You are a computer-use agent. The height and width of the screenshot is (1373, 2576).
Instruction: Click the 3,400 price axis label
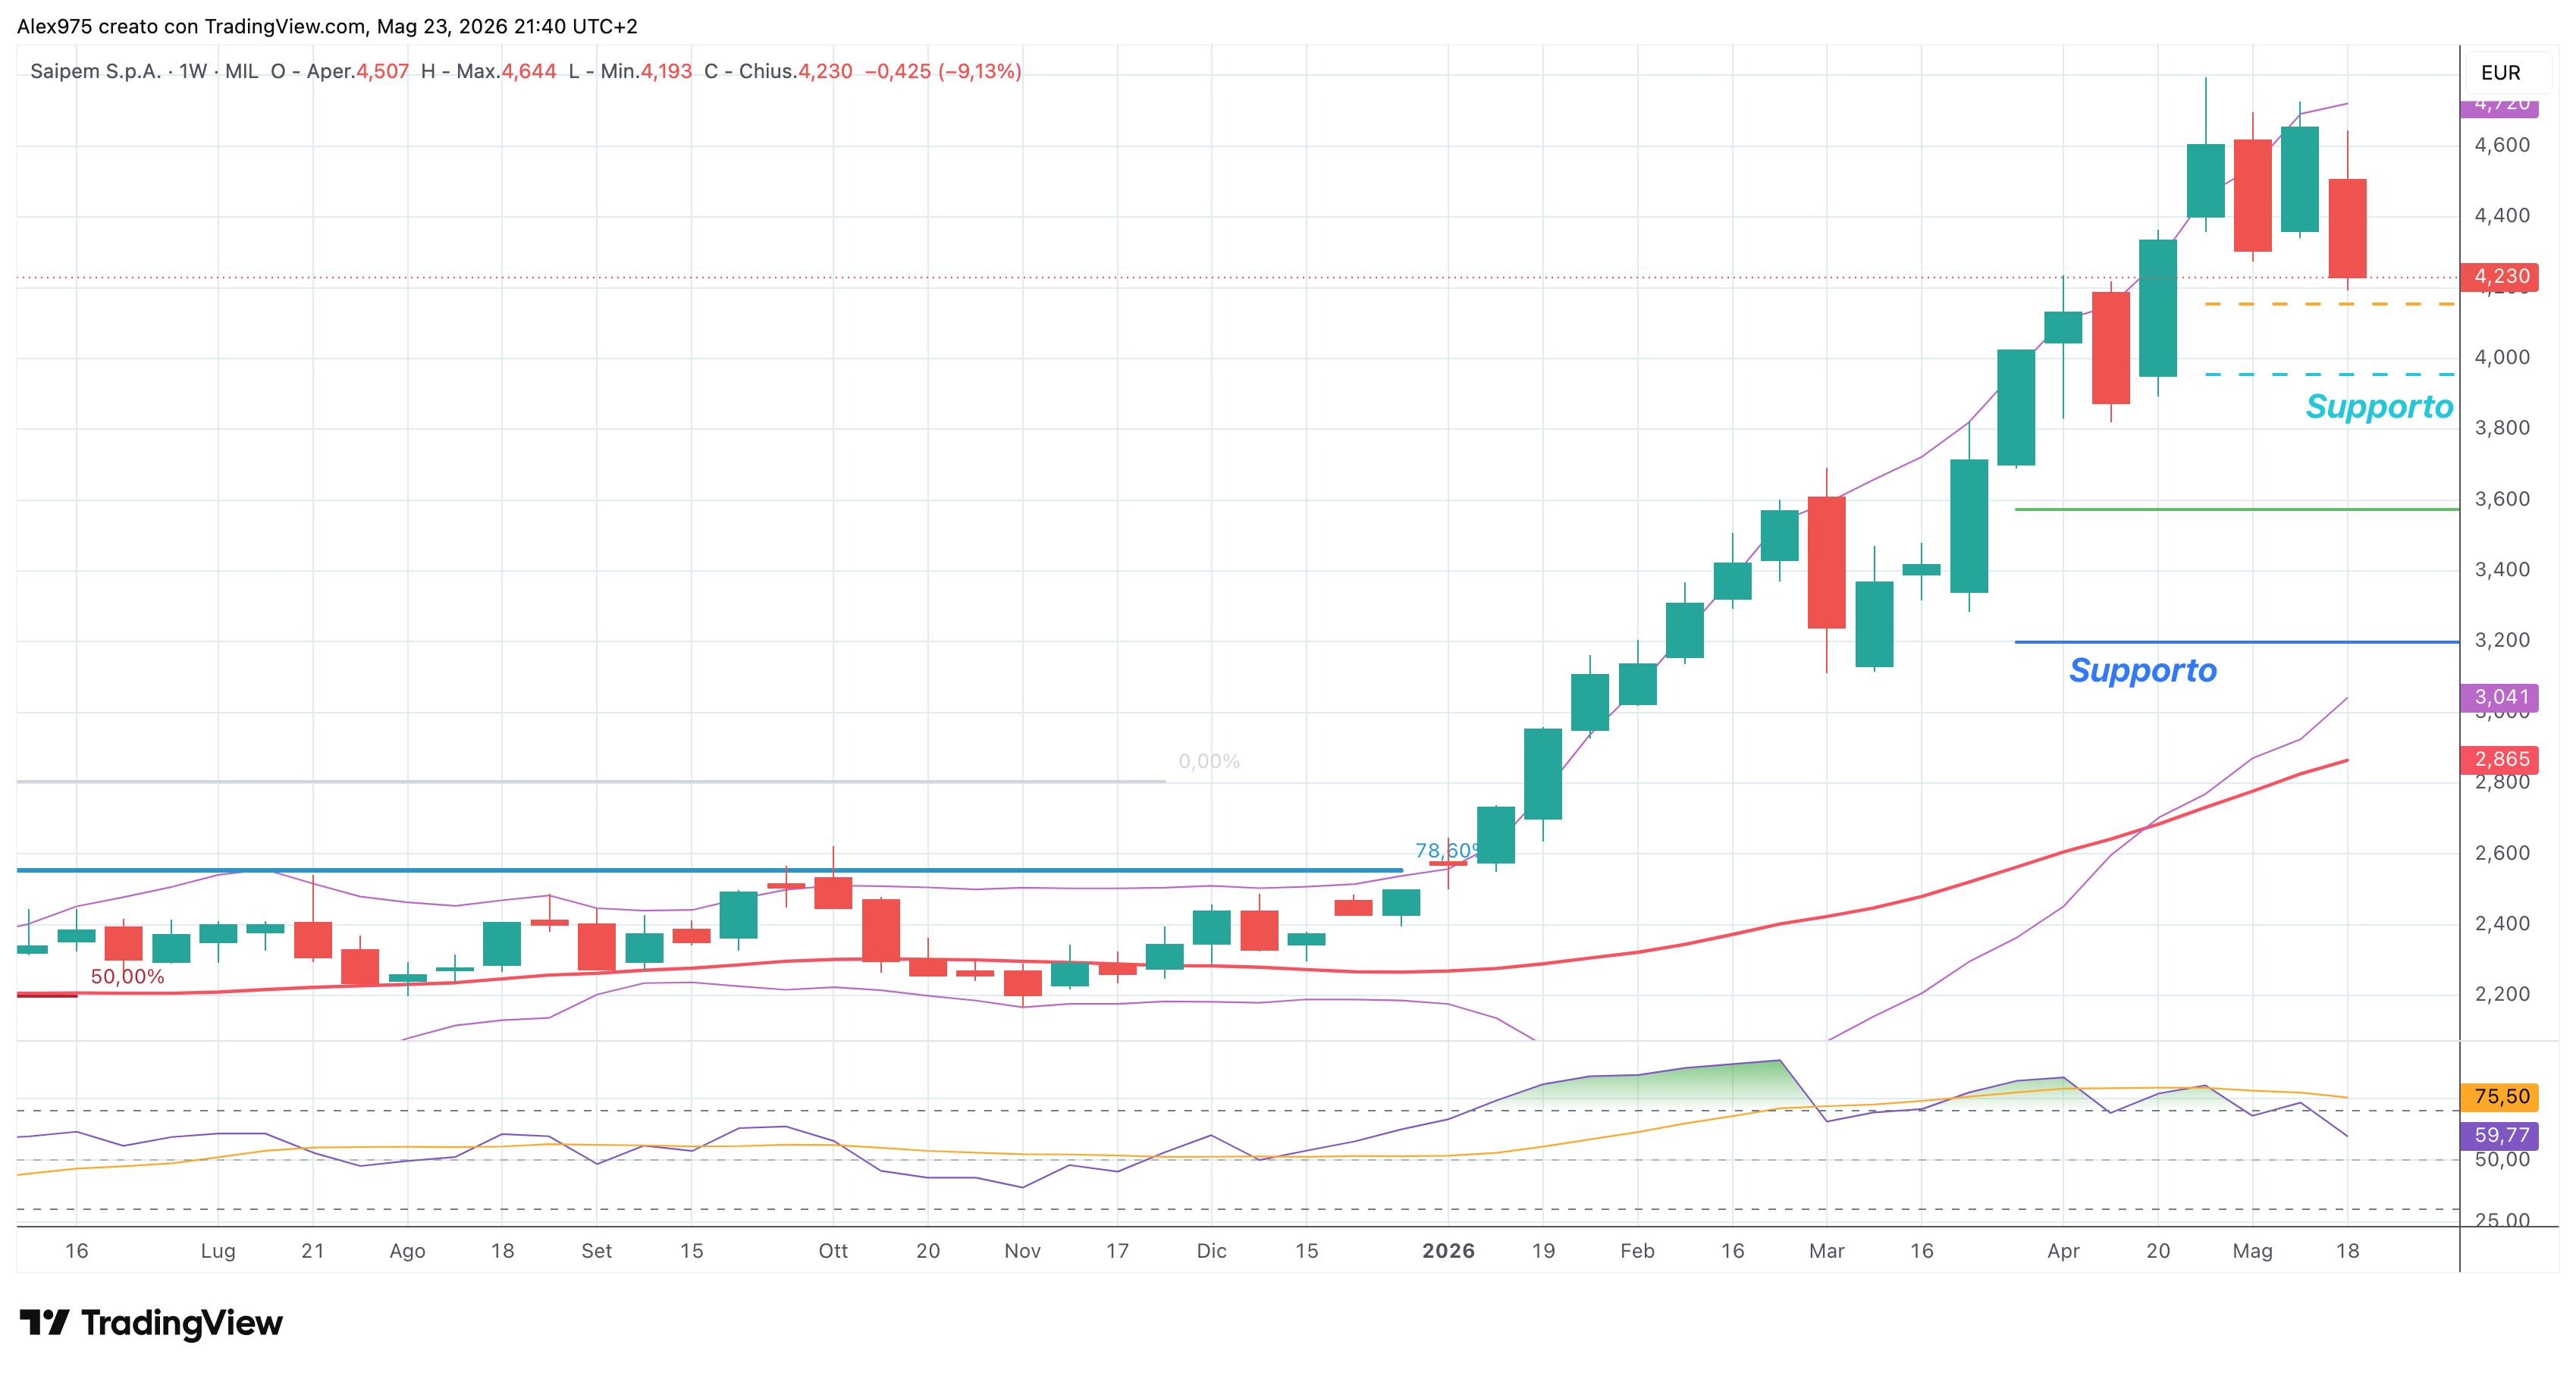tap(2502, 569)
